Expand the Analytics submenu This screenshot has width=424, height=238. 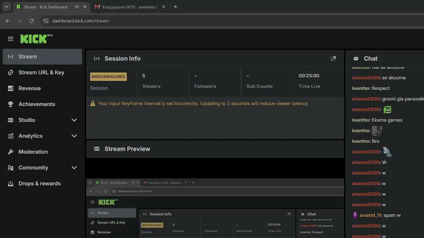coord(74,136)
